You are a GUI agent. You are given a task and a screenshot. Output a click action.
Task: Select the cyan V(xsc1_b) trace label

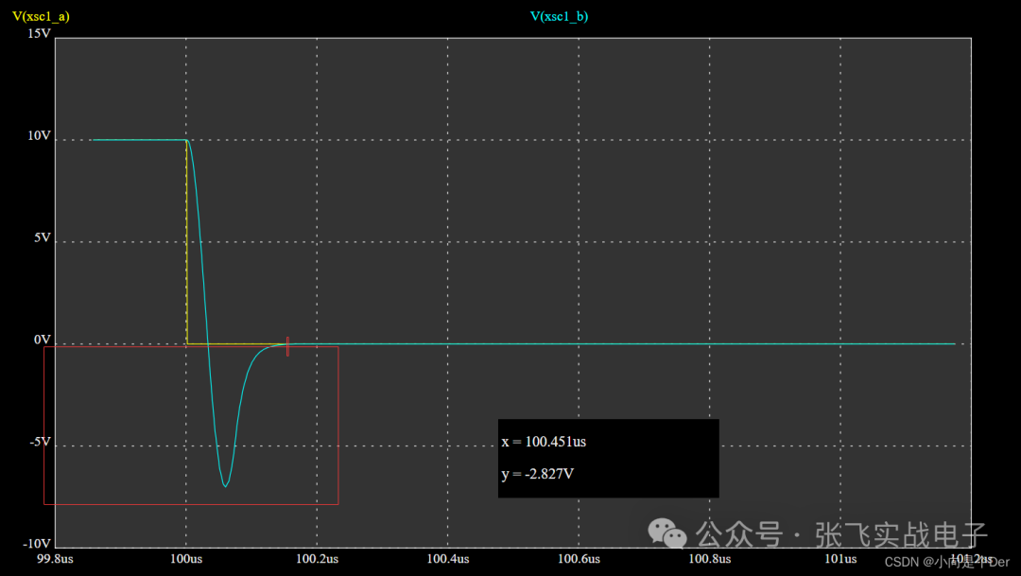(x=559, y=16)
